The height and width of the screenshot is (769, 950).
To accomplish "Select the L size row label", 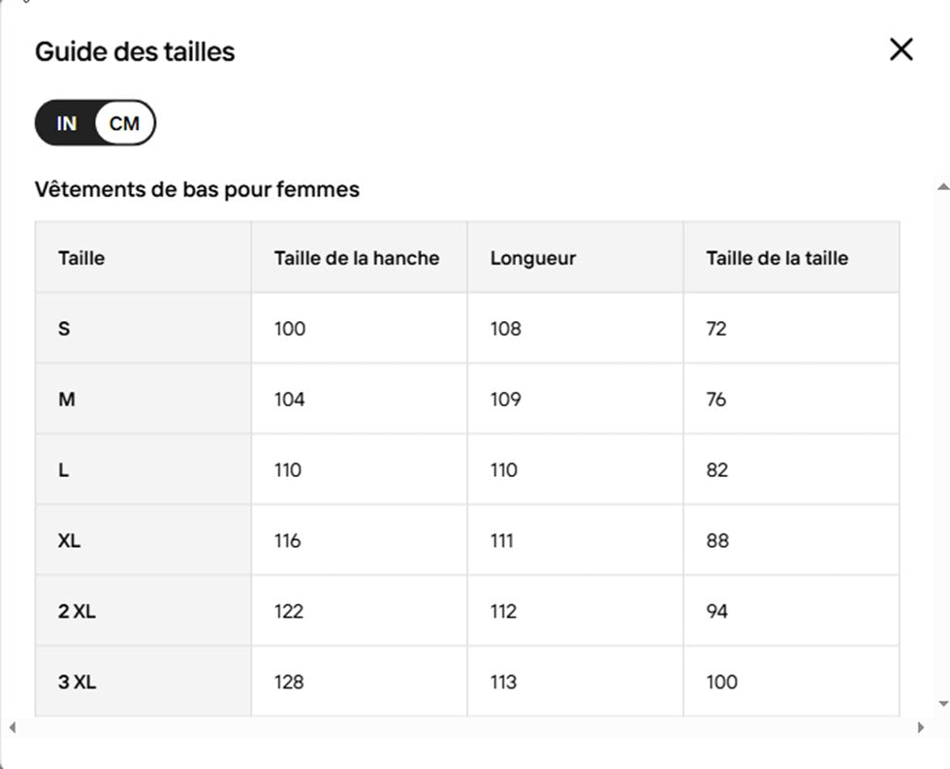I will click(64, 470).
